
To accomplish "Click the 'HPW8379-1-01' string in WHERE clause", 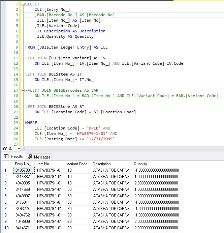I will [91, 134].
